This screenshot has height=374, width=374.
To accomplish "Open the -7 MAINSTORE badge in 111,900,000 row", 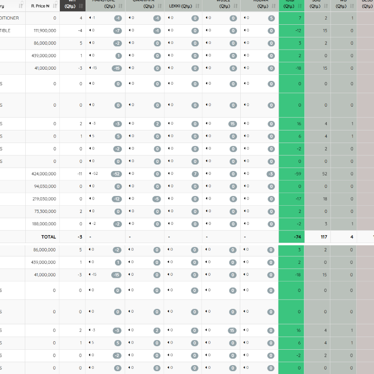I will pos(117,31).
